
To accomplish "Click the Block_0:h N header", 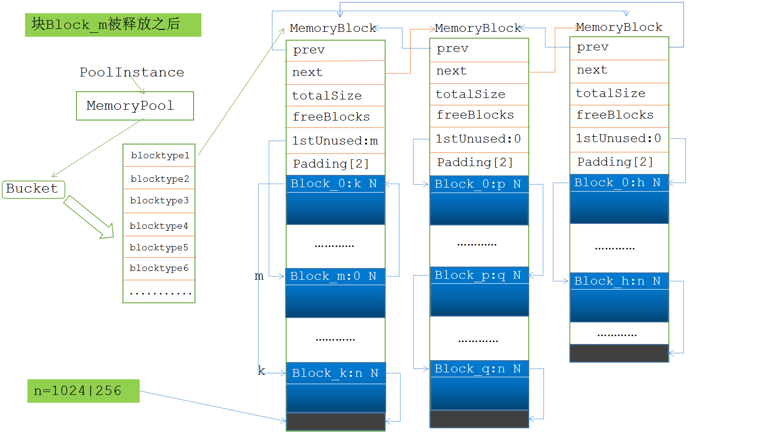I will point(619,183).
